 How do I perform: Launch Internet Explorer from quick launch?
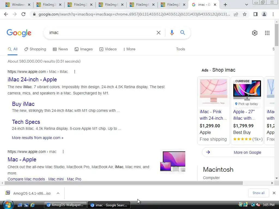[x=32, y=205]
